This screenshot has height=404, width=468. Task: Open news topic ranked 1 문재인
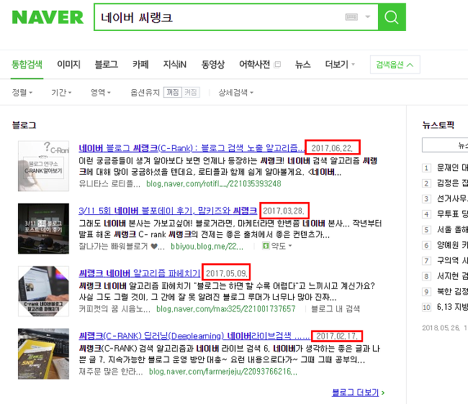click(x=452, y=167)
